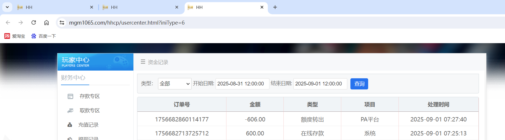
Task: Click the 充值记录 money bag icon
Action: pos(70,125)
